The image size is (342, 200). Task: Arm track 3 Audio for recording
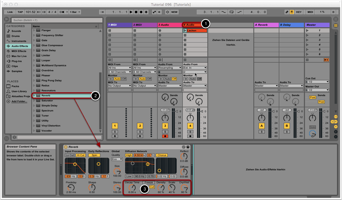click(x=165, y=136)
